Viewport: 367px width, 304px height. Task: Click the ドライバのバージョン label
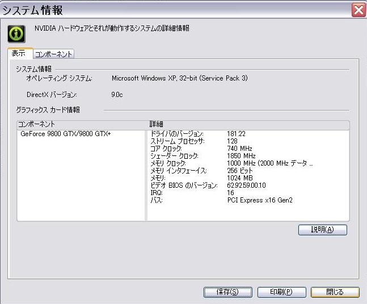[x=177, y=134]
